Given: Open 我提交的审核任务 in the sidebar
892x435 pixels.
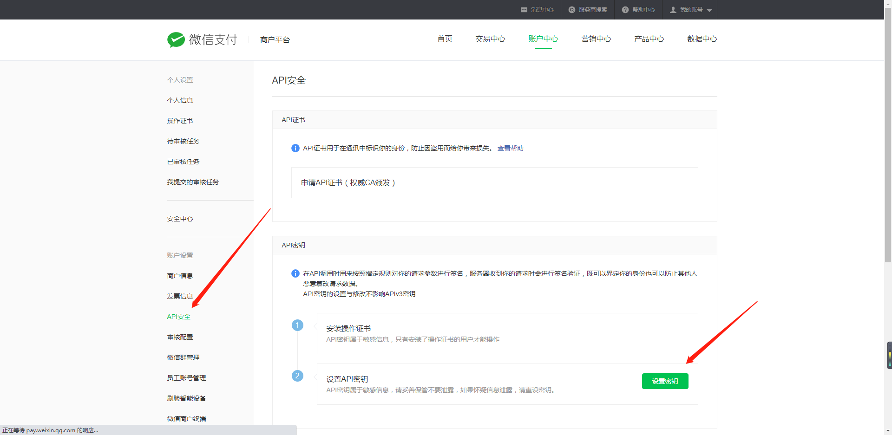Looking at the screenshot, I should 193,182.
